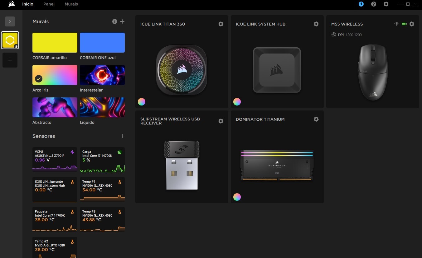The width and height of the screenshot is (422, 258).
Task: Select the CORSAIR amarillo mural
Action: [55, 43]
